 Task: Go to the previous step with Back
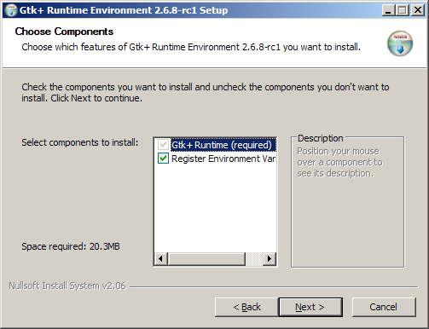click(x=246, y=307)
